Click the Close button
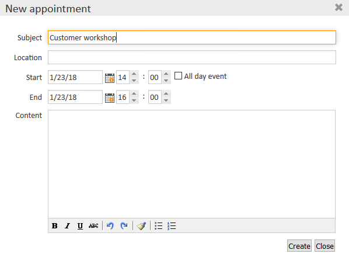This screenshot has width=349, height=264. pos(324,246)
